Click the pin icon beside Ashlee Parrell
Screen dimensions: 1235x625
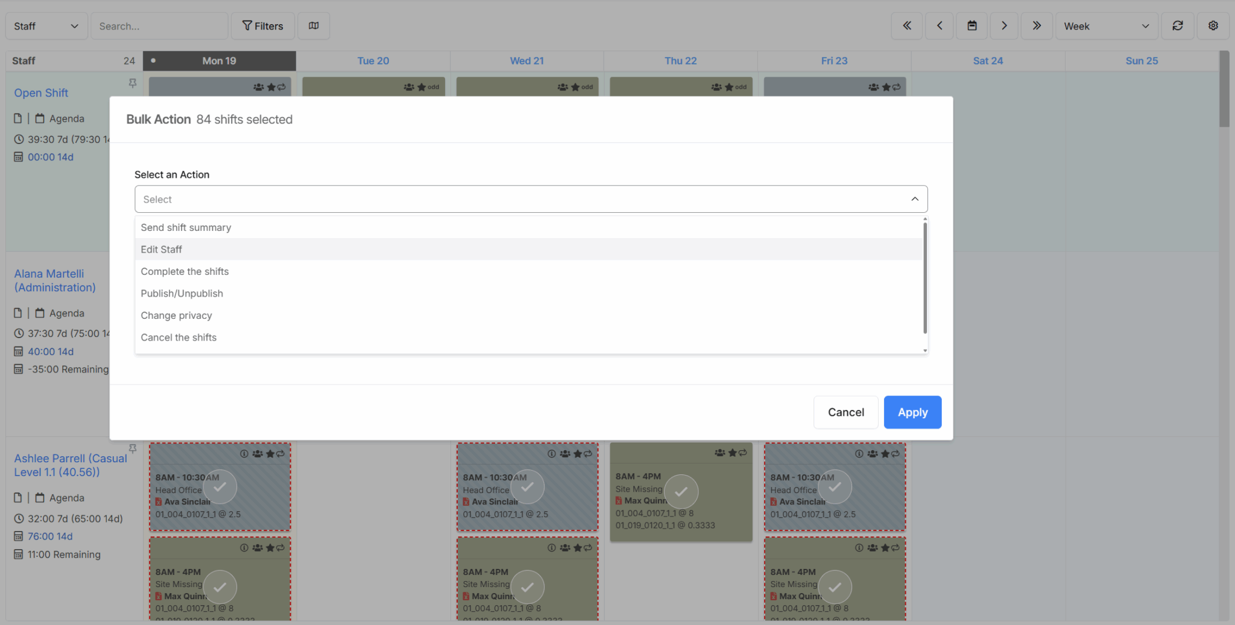133,449
